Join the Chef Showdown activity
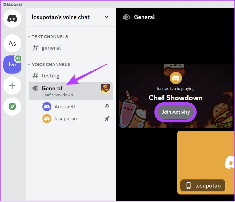This screenshot has width=235, height=202. pos(175,112)
